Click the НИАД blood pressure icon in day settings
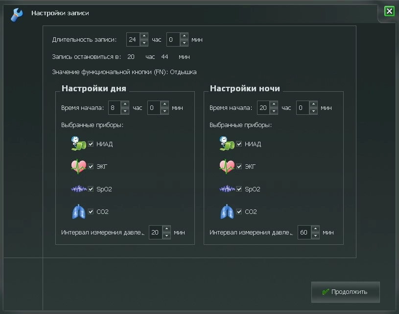The height and width of the screenshot is (314, 399). [78, 143]
